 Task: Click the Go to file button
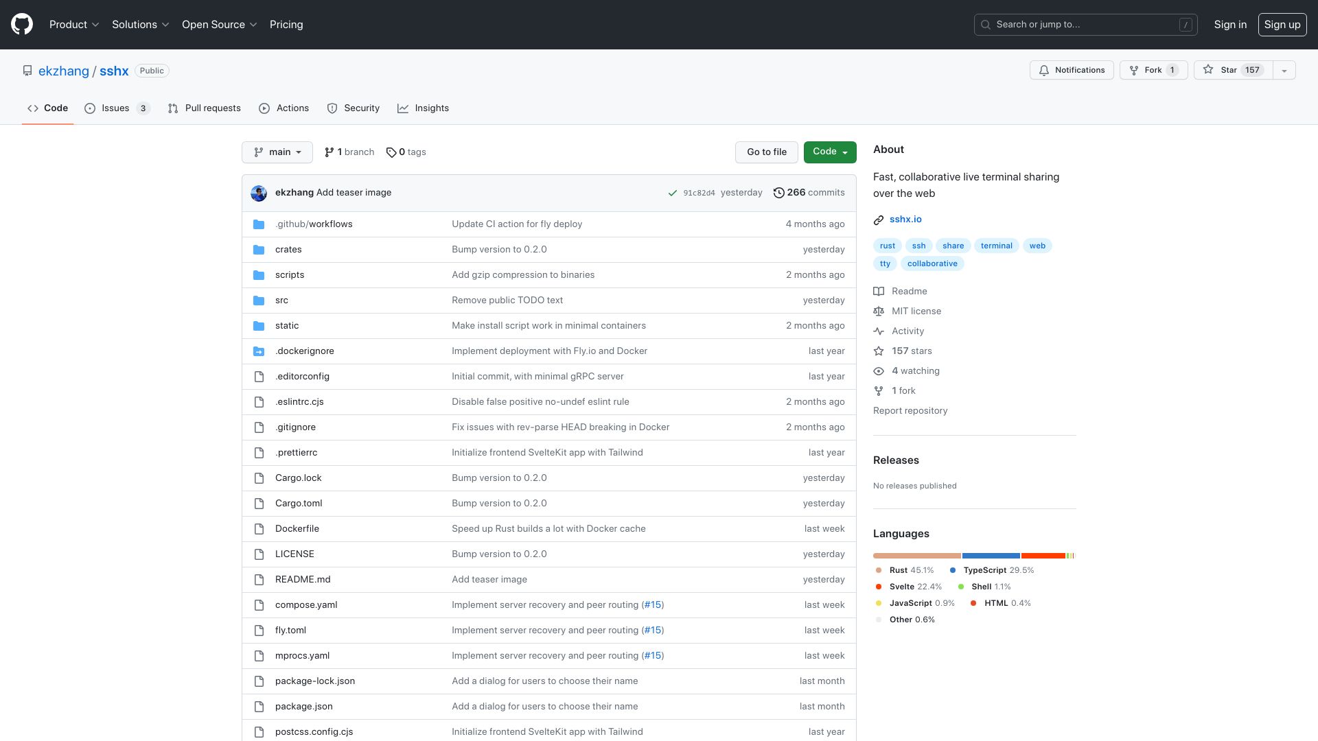767,152
